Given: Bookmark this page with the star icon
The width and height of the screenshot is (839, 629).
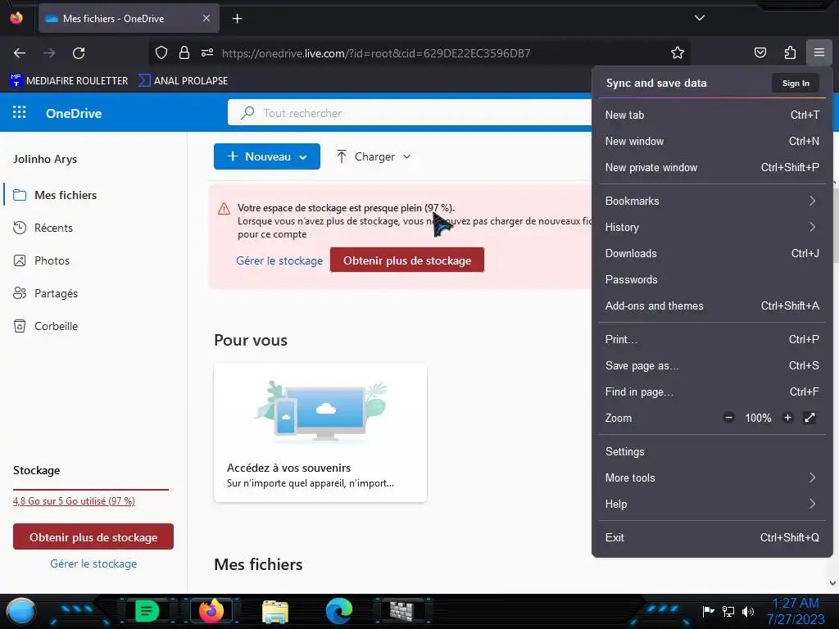Looking at the screenshot, I should pyautogui.click(x=678, y=53).
